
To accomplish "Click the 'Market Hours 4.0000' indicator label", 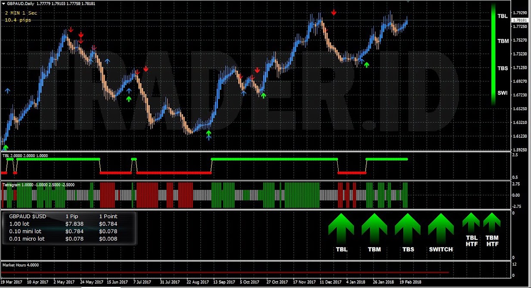I will click(x=20, y=265).
